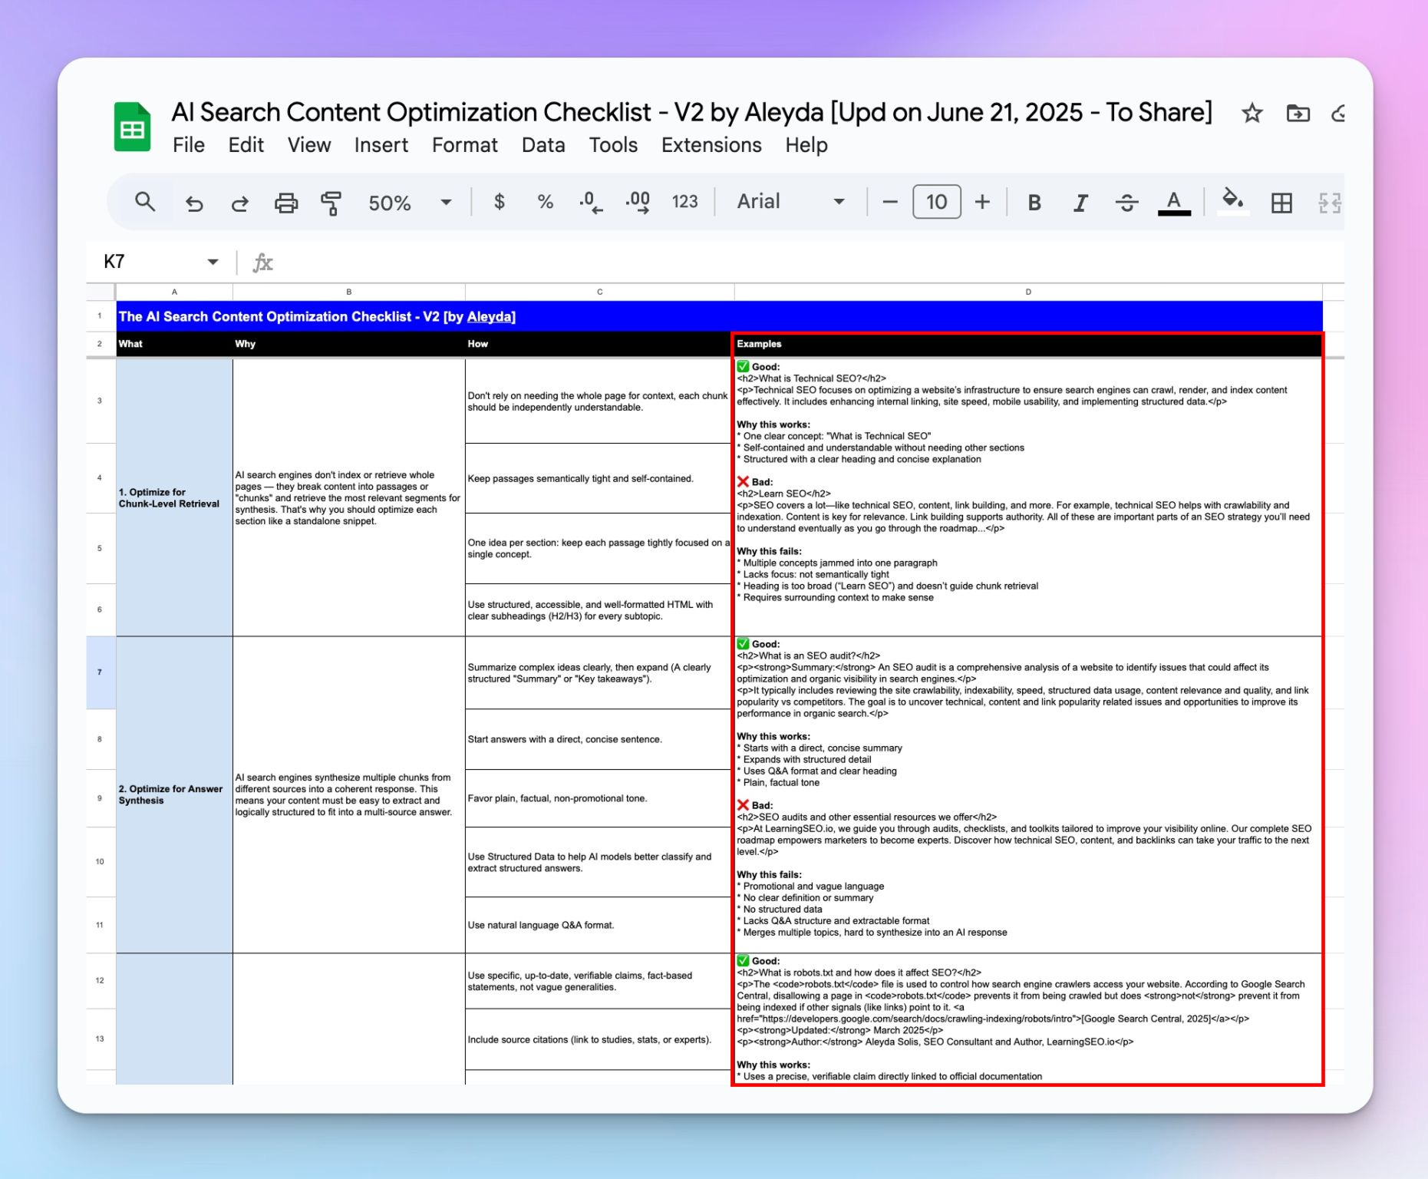Select the 'What is Technical SEO?' examples cell
1428x1179 pixels.
click(1028, 497)
